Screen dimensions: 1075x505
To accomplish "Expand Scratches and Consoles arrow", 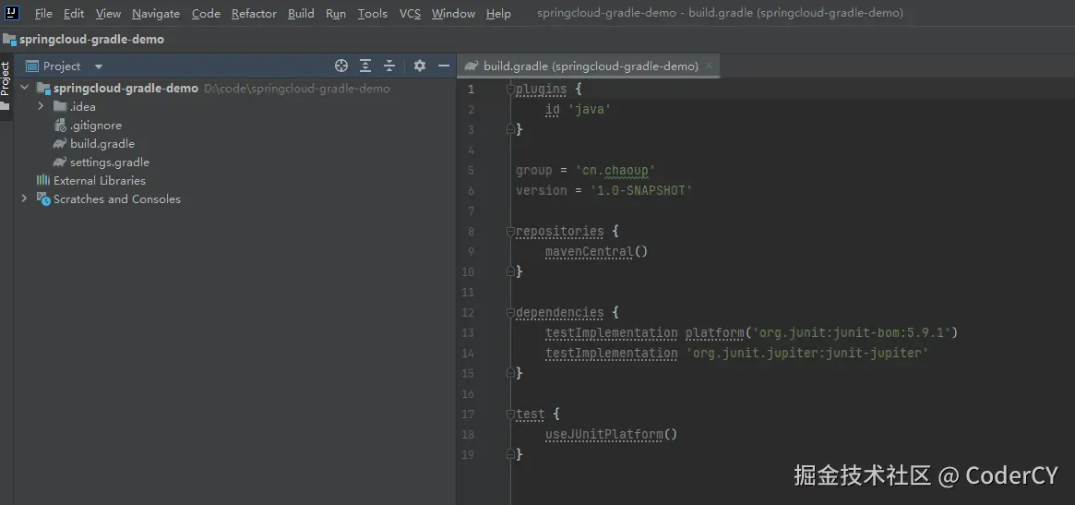I will tap(25, 199).
